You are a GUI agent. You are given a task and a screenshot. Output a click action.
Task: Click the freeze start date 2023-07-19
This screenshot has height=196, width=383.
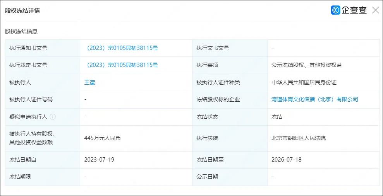[x=99, y=160]
